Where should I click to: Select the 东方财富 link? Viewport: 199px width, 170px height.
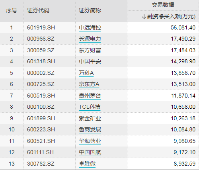(x=90, y=50)
